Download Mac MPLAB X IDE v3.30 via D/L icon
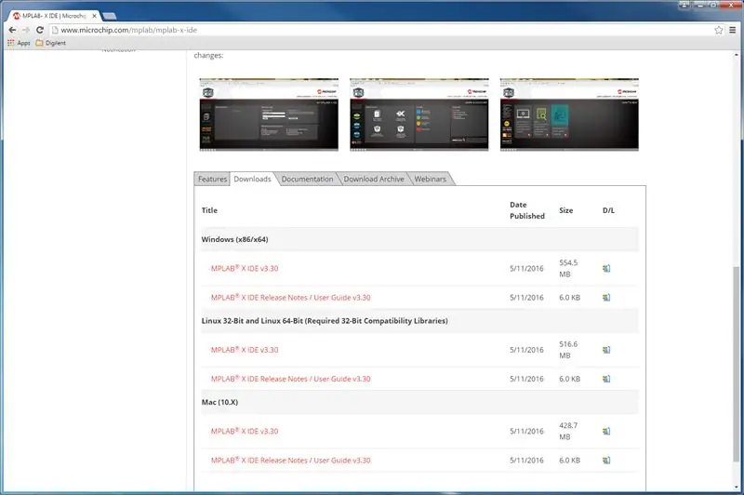This screenshot has width=744, height=495. (606, 431)
